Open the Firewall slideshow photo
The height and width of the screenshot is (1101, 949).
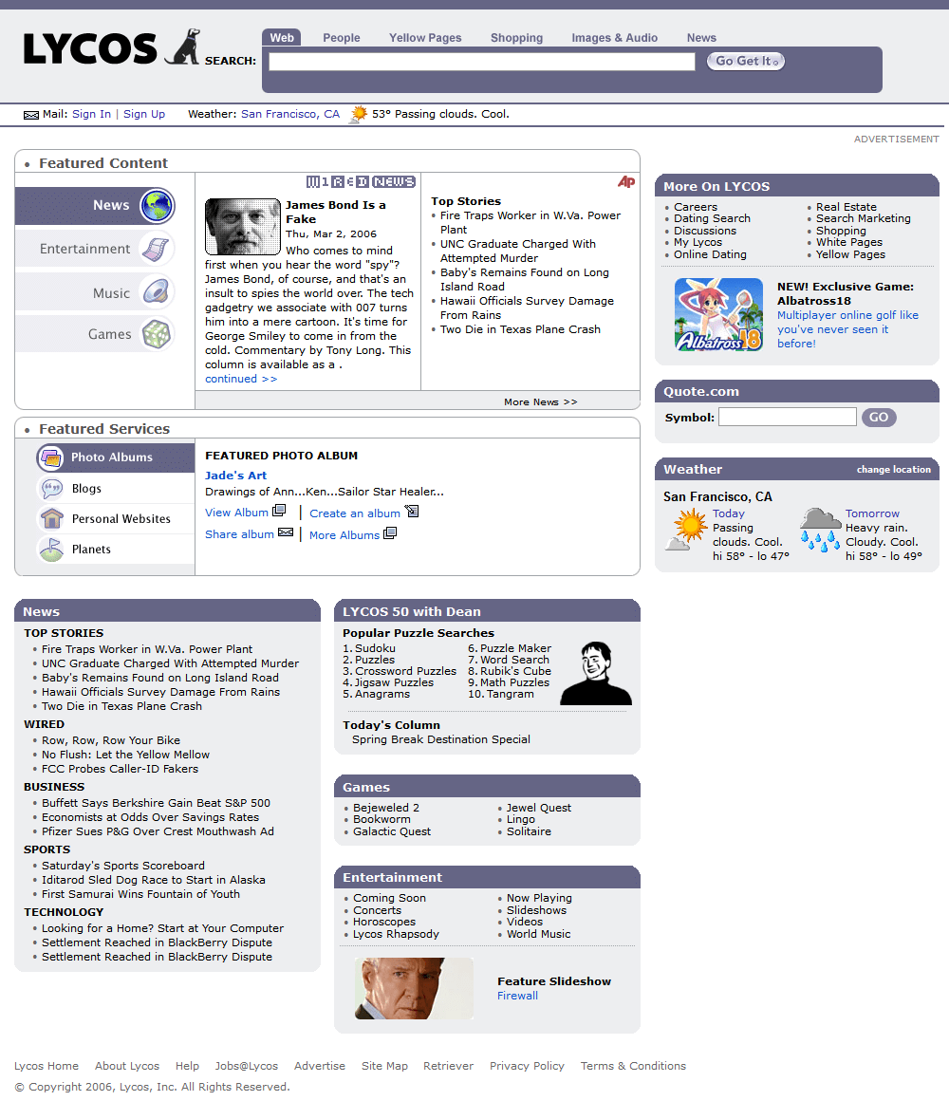point(414,989)
